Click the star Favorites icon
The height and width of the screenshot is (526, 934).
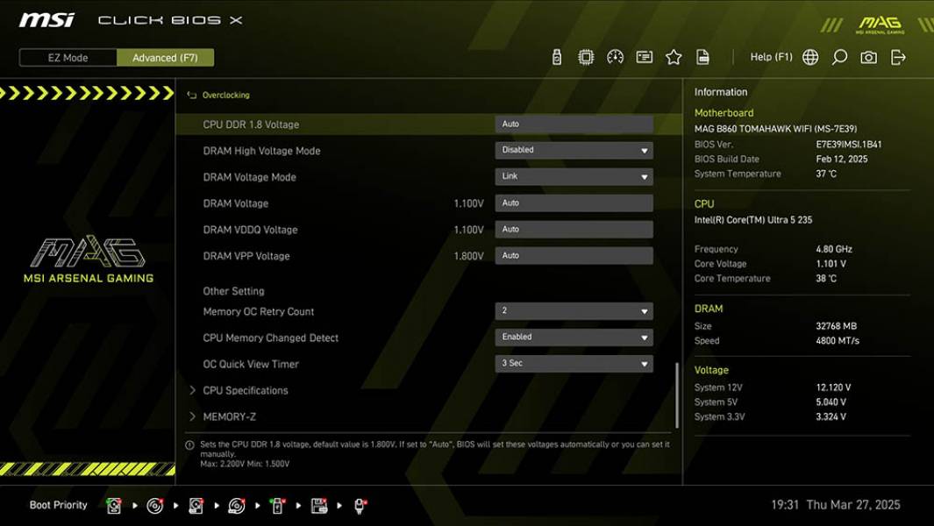coord(674,57)
